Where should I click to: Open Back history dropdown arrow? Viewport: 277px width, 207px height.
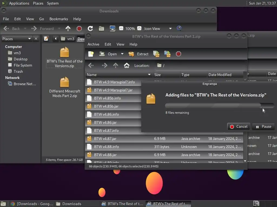(25, 29)
